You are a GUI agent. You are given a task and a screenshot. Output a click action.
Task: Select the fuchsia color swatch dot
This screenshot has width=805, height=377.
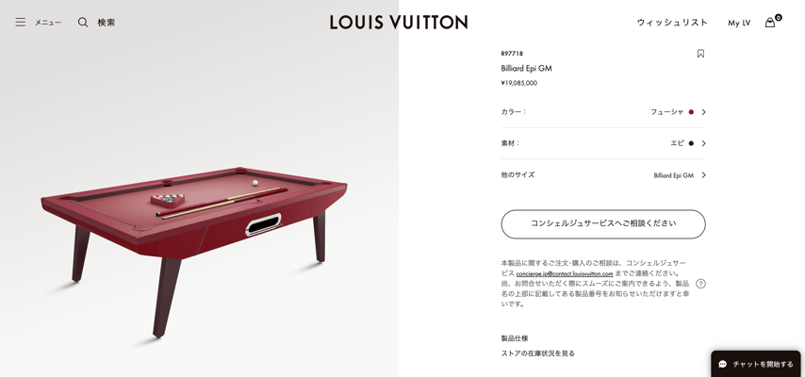pyautogui.click(x=691, y=112)
